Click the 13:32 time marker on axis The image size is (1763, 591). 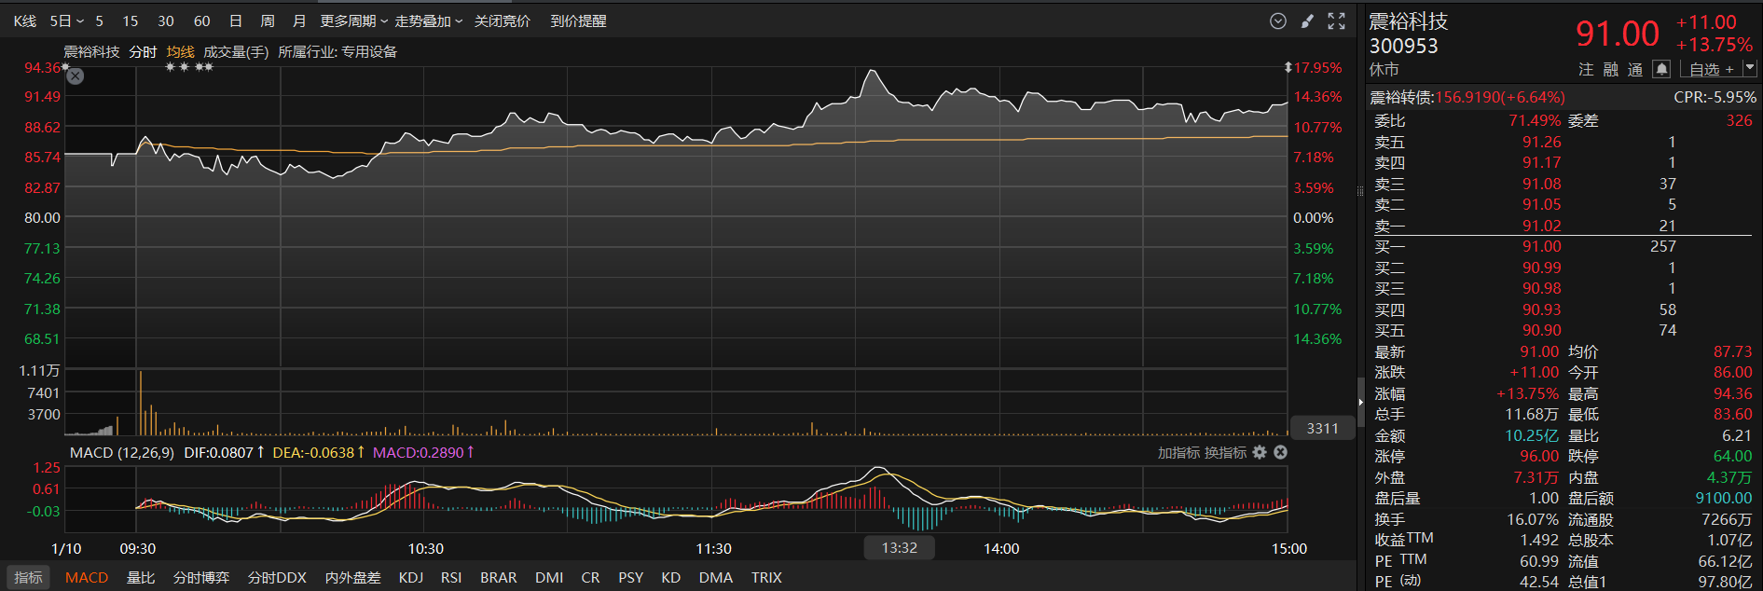click(899, 548)
